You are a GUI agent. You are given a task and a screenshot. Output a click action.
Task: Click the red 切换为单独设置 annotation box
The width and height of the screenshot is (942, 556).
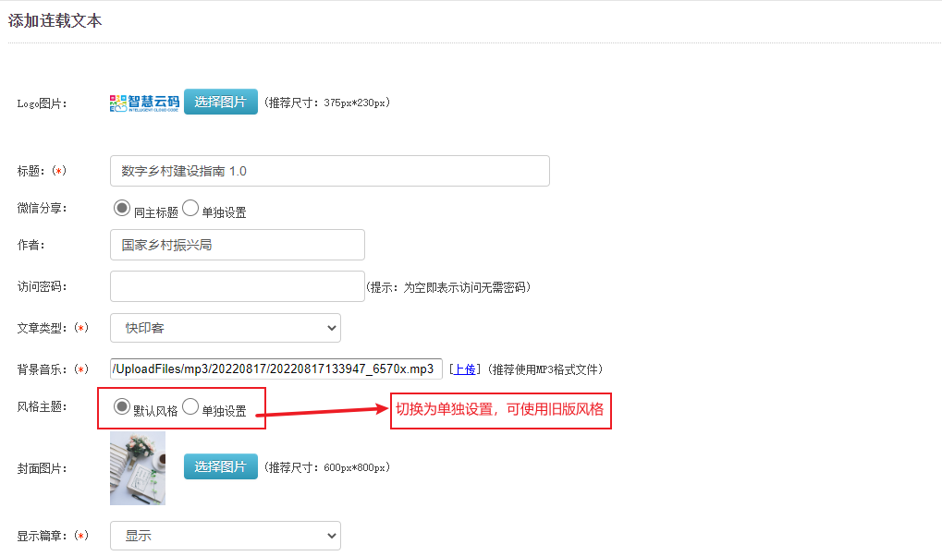[500, 409]
